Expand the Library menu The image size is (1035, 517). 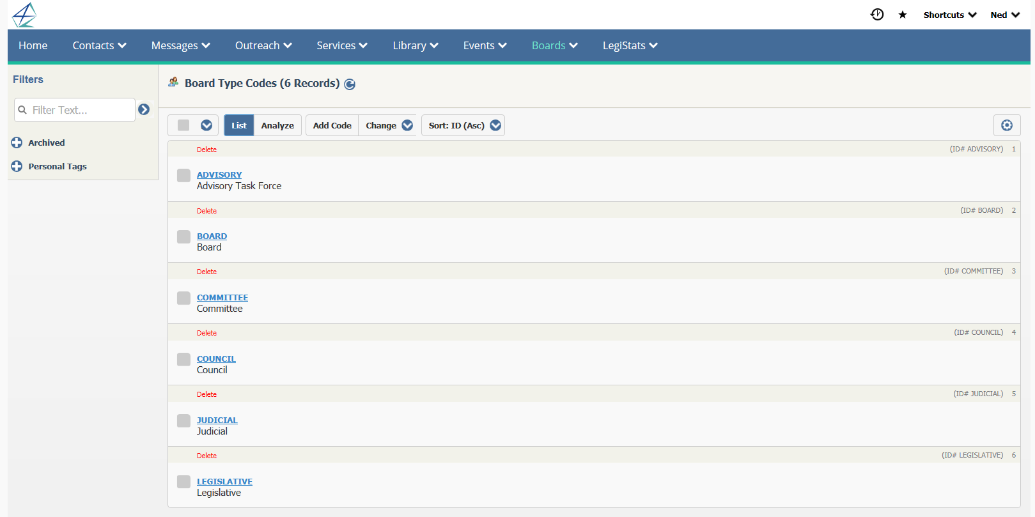pos(416,45)
